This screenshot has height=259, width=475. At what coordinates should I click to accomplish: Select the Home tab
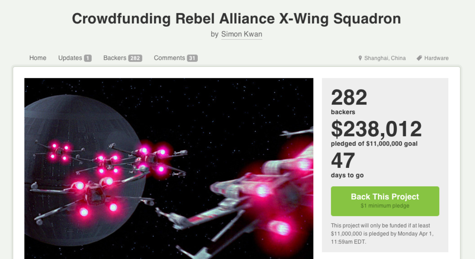point(37,58)
